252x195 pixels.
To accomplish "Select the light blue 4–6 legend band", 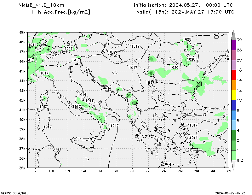I will coord(233,125).
